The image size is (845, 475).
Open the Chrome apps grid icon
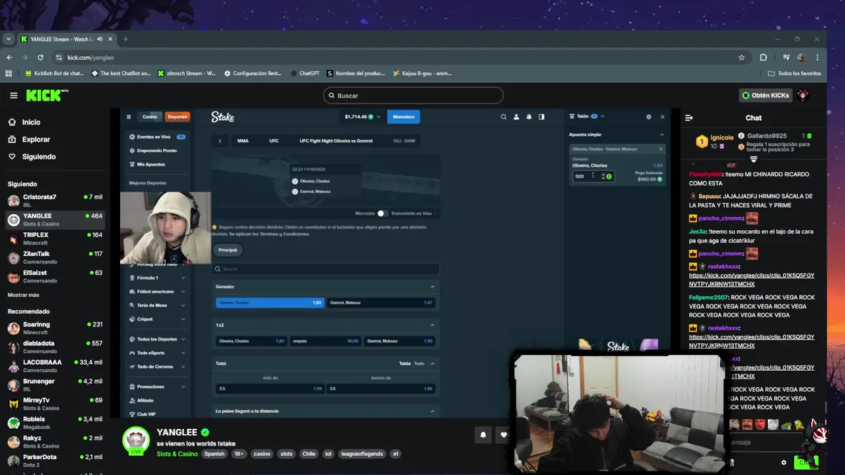[x=9, y=73]
